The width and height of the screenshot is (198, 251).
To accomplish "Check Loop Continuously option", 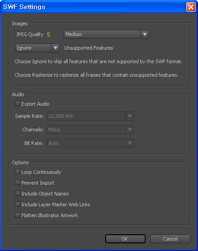I will (18, 172).
